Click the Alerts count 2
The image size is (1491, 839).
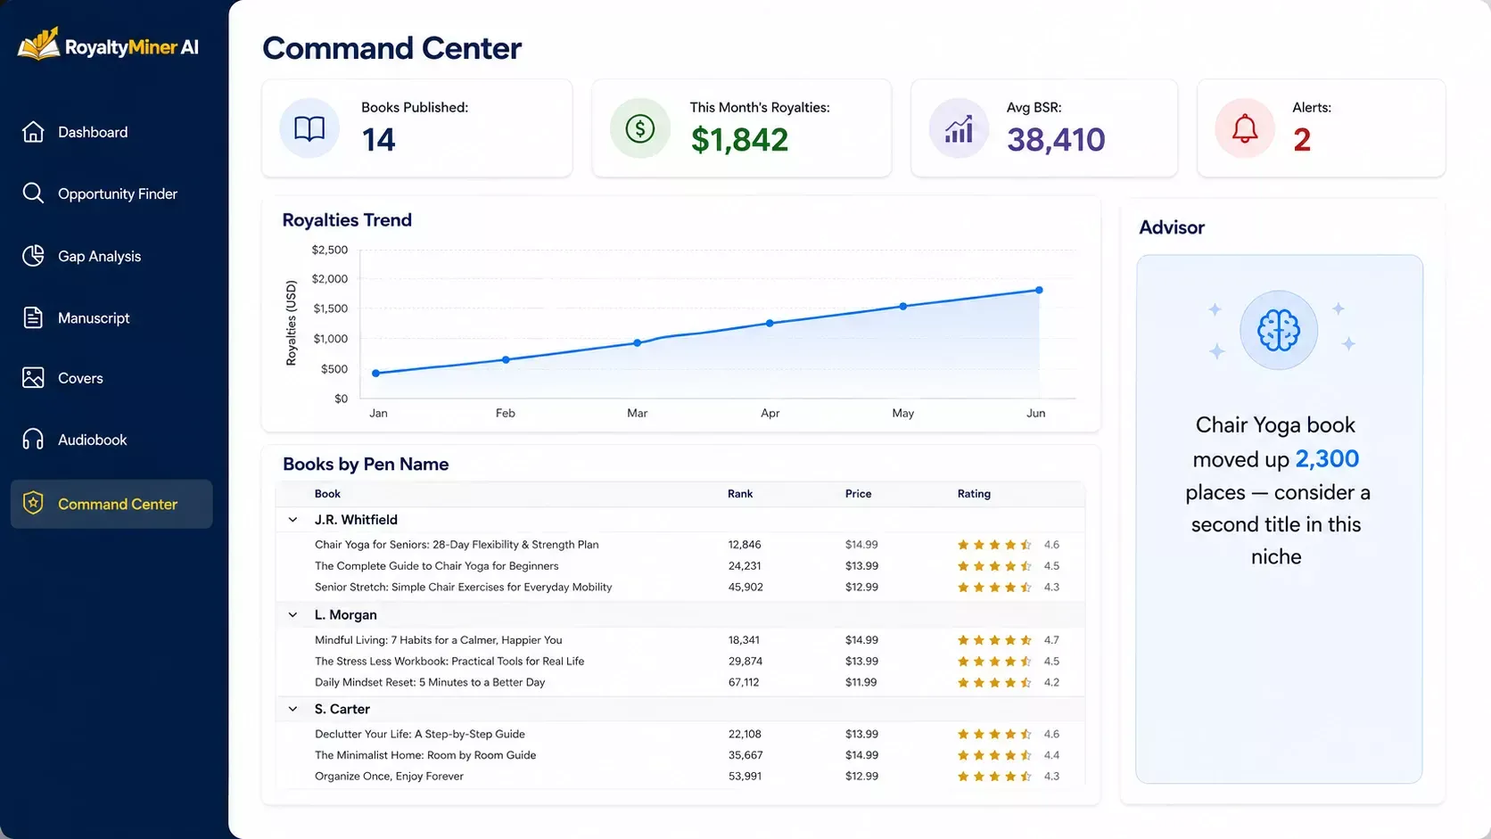pyautogui.click(x=1302, y=140)
